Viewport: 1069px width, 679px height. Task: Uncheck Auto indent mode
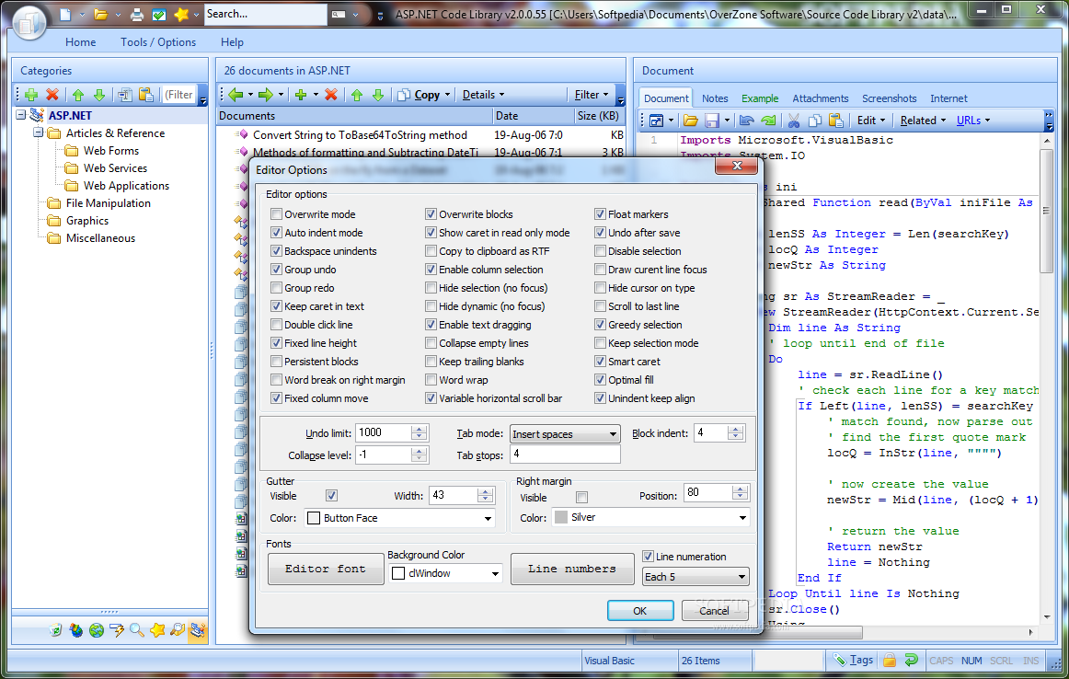[276, 233]
